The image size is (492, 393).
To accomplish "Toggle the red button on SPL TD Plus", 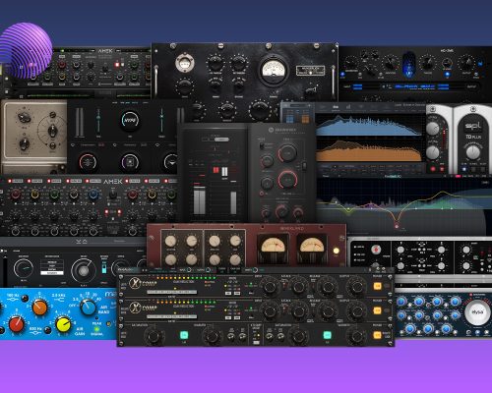I will coord(433,169).
